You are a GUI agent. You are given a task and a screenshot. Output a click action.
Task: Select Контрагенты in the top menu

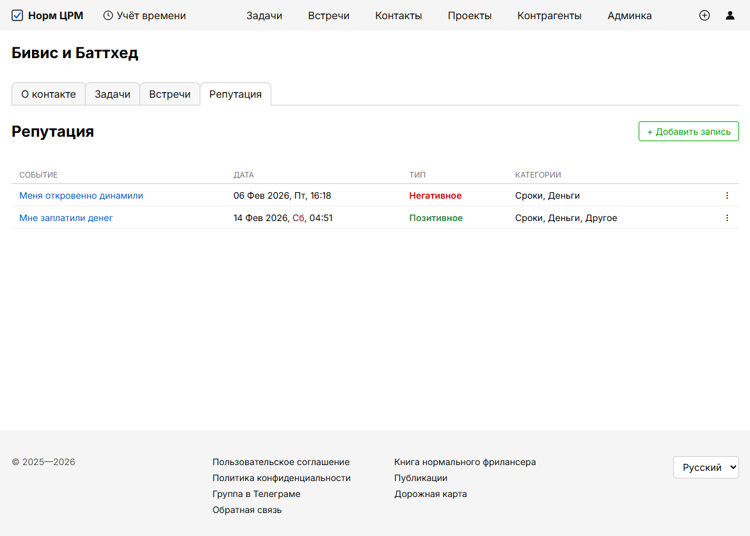click(549, 15)
